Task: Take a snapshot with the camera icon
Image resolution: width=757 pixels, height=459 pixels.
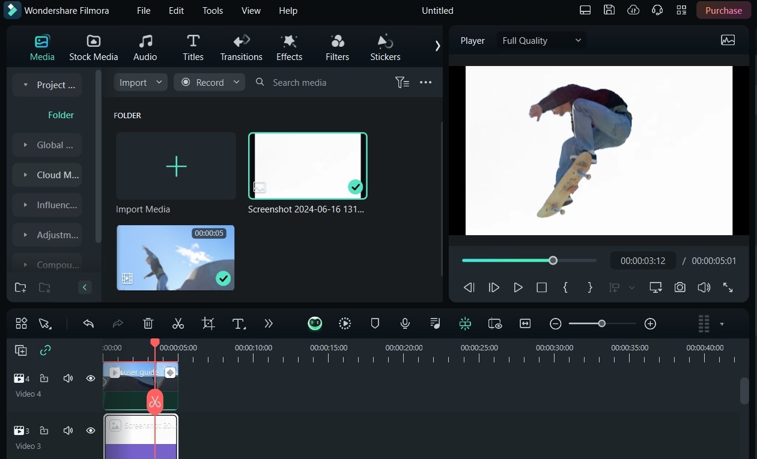Action: (x=679, y=287)
